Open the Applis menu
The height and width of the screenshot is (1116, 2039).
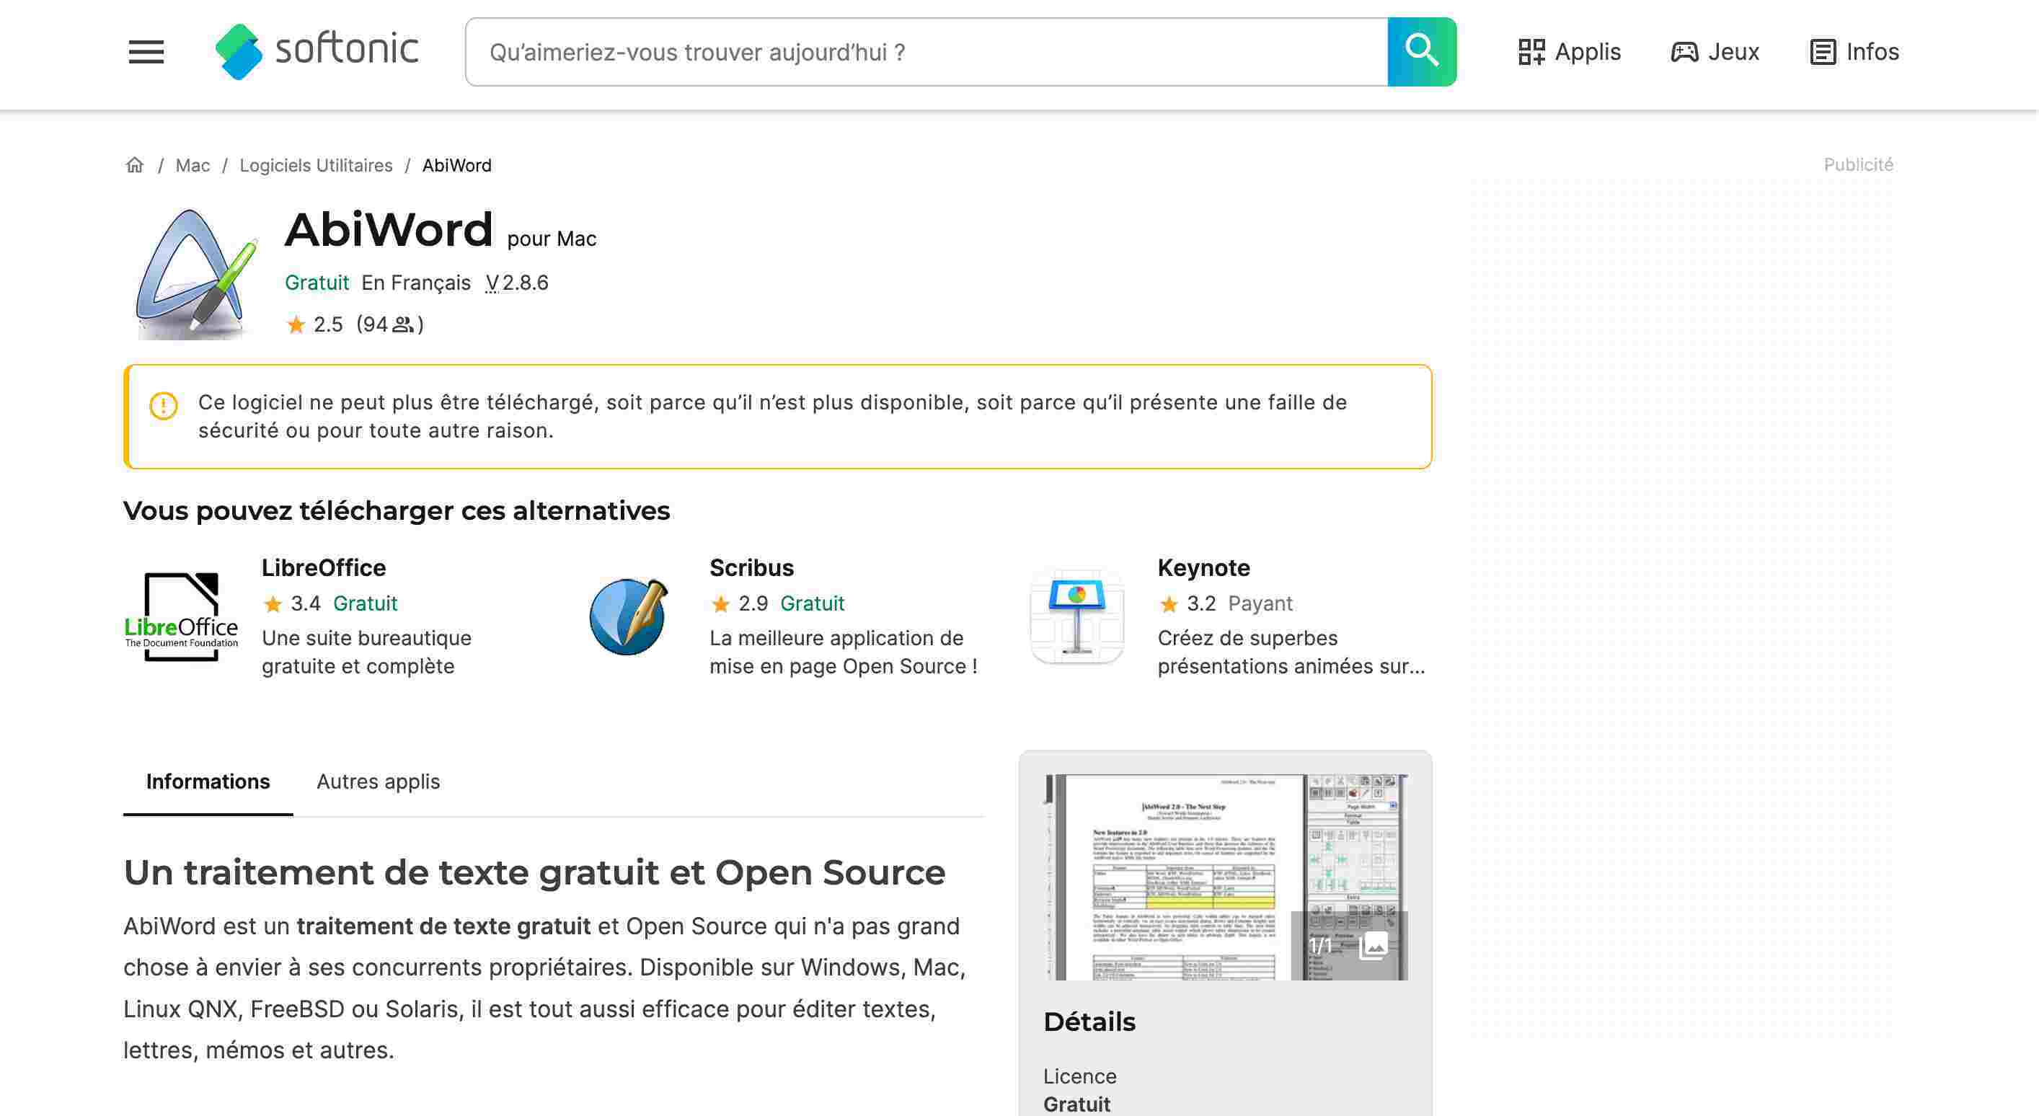pos(1570,52)
